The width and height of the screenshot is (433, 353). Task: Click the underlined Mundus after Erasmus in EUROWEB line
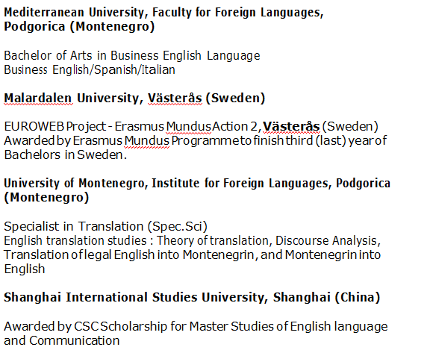point(188,127)
